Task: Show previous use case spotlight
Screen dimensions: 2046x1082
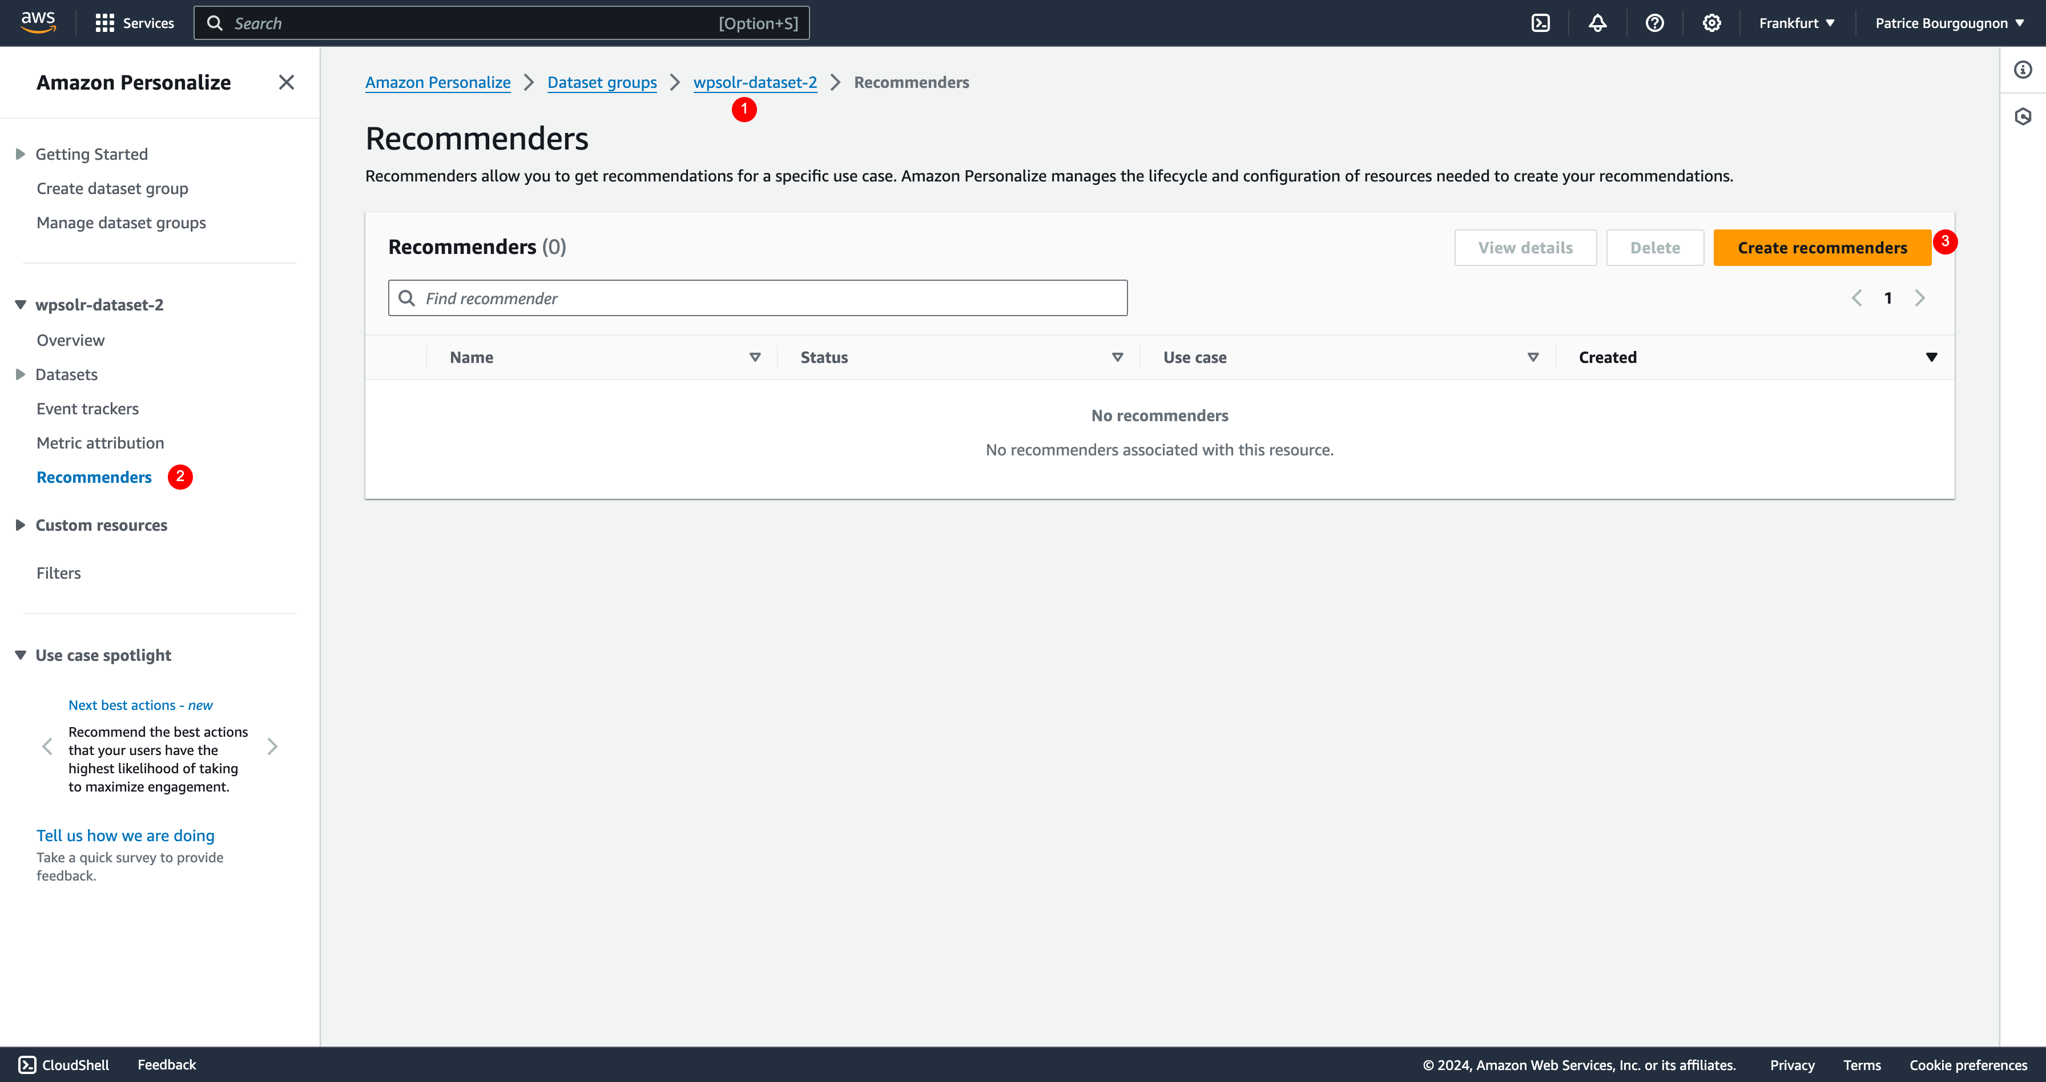Action: point(47,746)
